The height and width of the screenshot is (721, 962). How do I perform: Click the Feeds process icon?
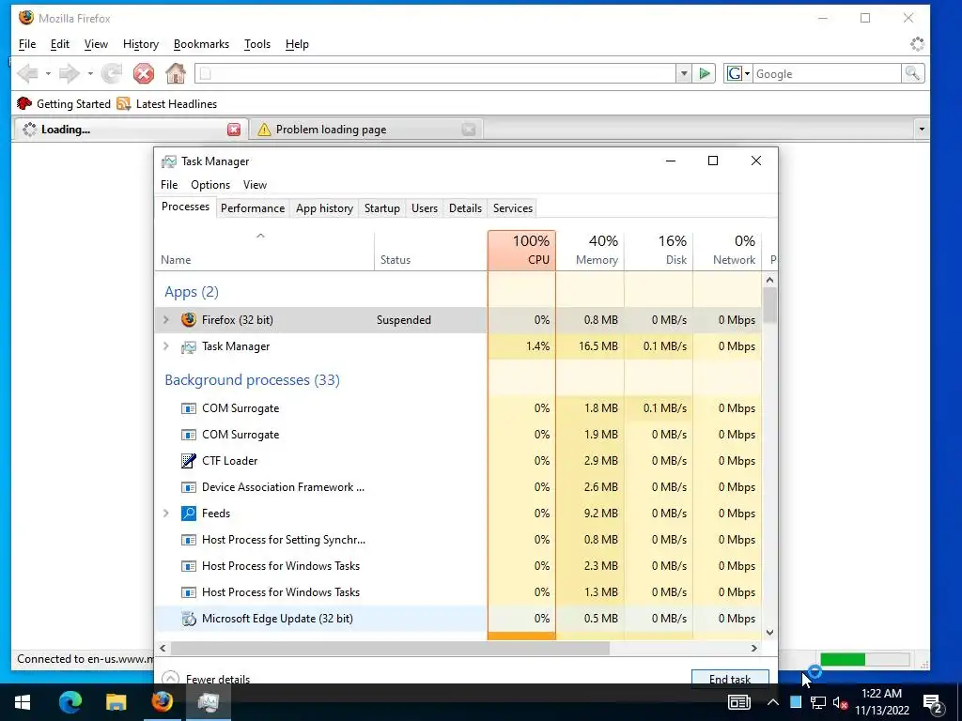coord(188,514)
